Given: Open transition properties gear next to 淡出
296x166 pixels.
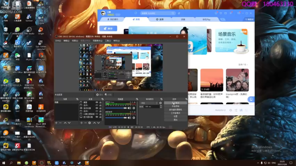Looking at the screenshot, I should 161,103.
